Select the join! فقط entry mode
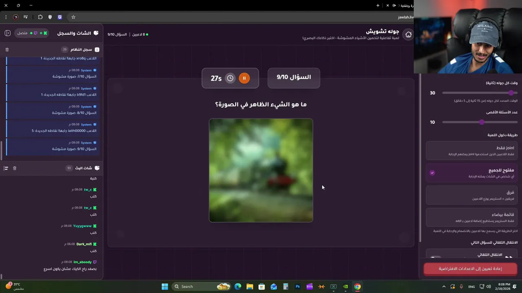 (x=471, y=151)
